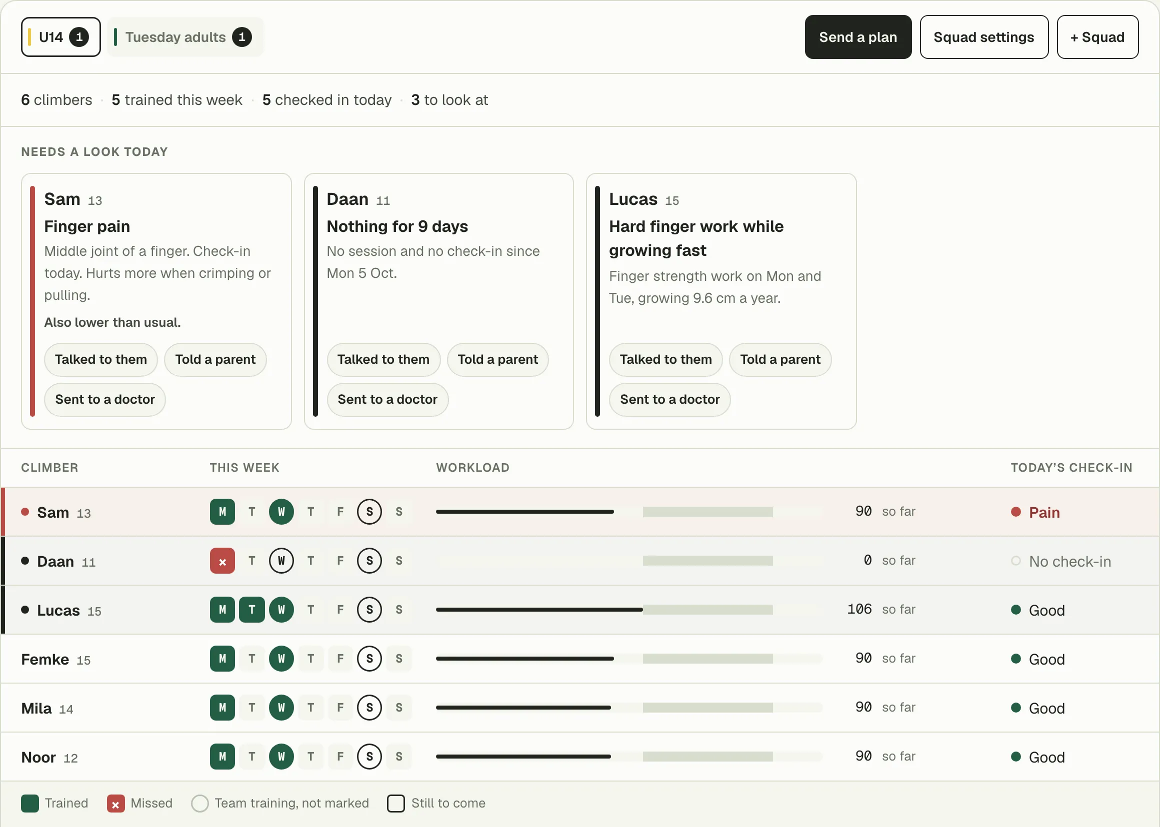Click Femke's Saturday circle

(x=369, y=659)
